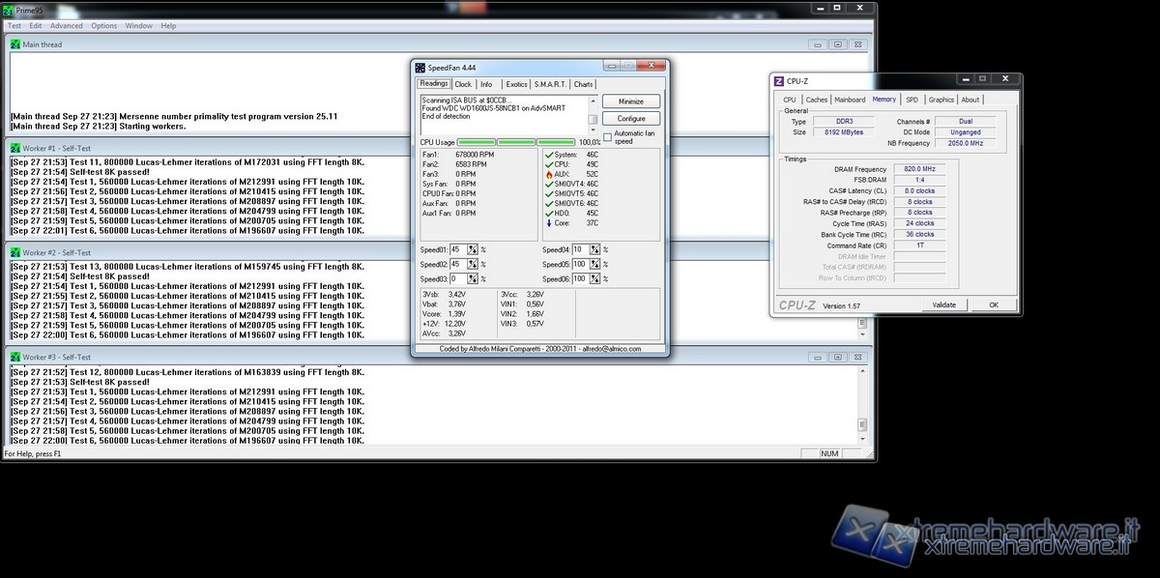1160x578 pixels.
Task: Click the Validate button in CPU-Z
Action: pyautogui.click(x=943, y=304)
